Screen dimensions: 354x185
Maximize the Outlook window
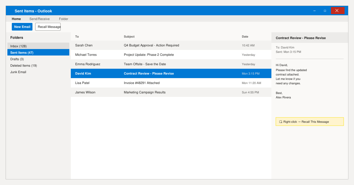pos(325,11)
